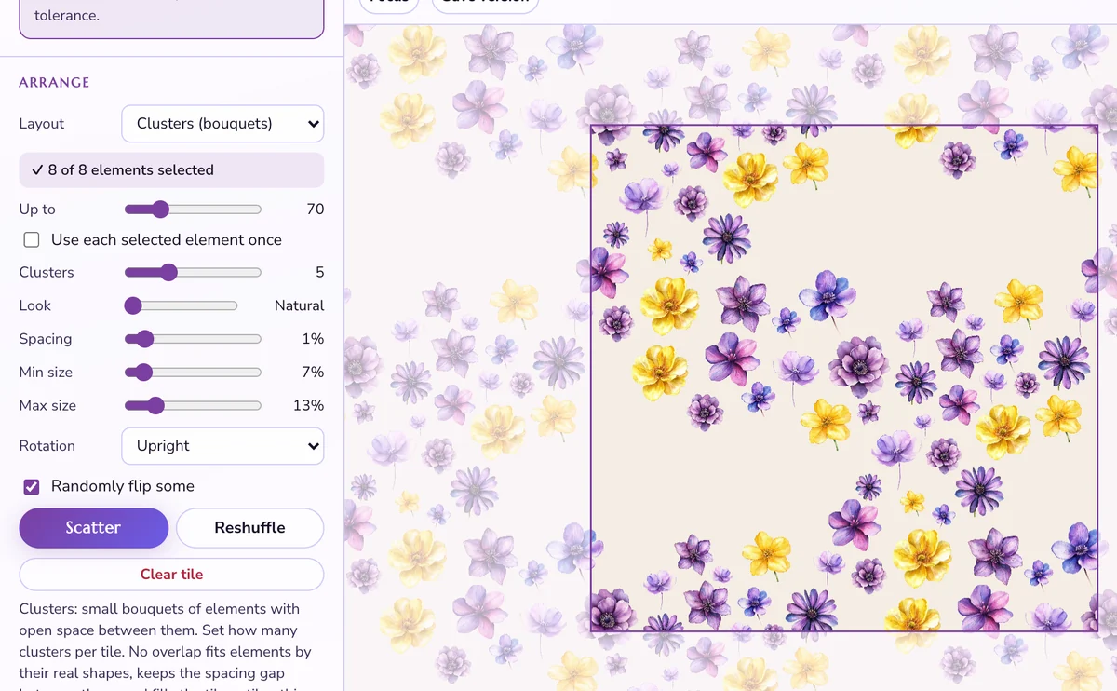
Task: Click the 'Randomly flip some' label text
Action: [x=123, y=486]
